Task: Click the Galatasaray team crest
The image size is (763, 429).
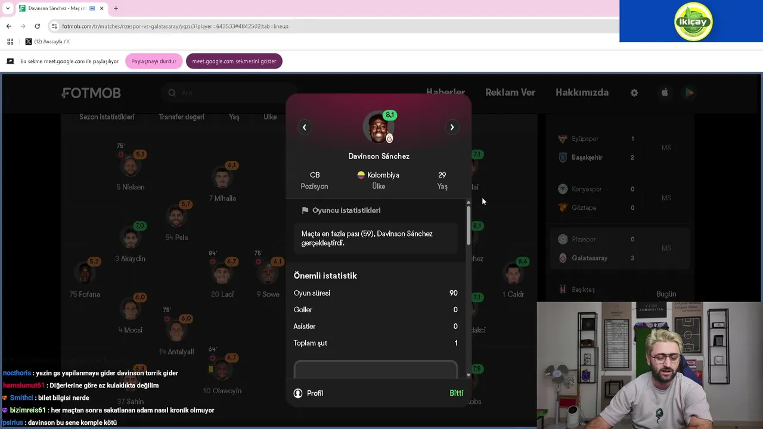Action: point(562,258)
